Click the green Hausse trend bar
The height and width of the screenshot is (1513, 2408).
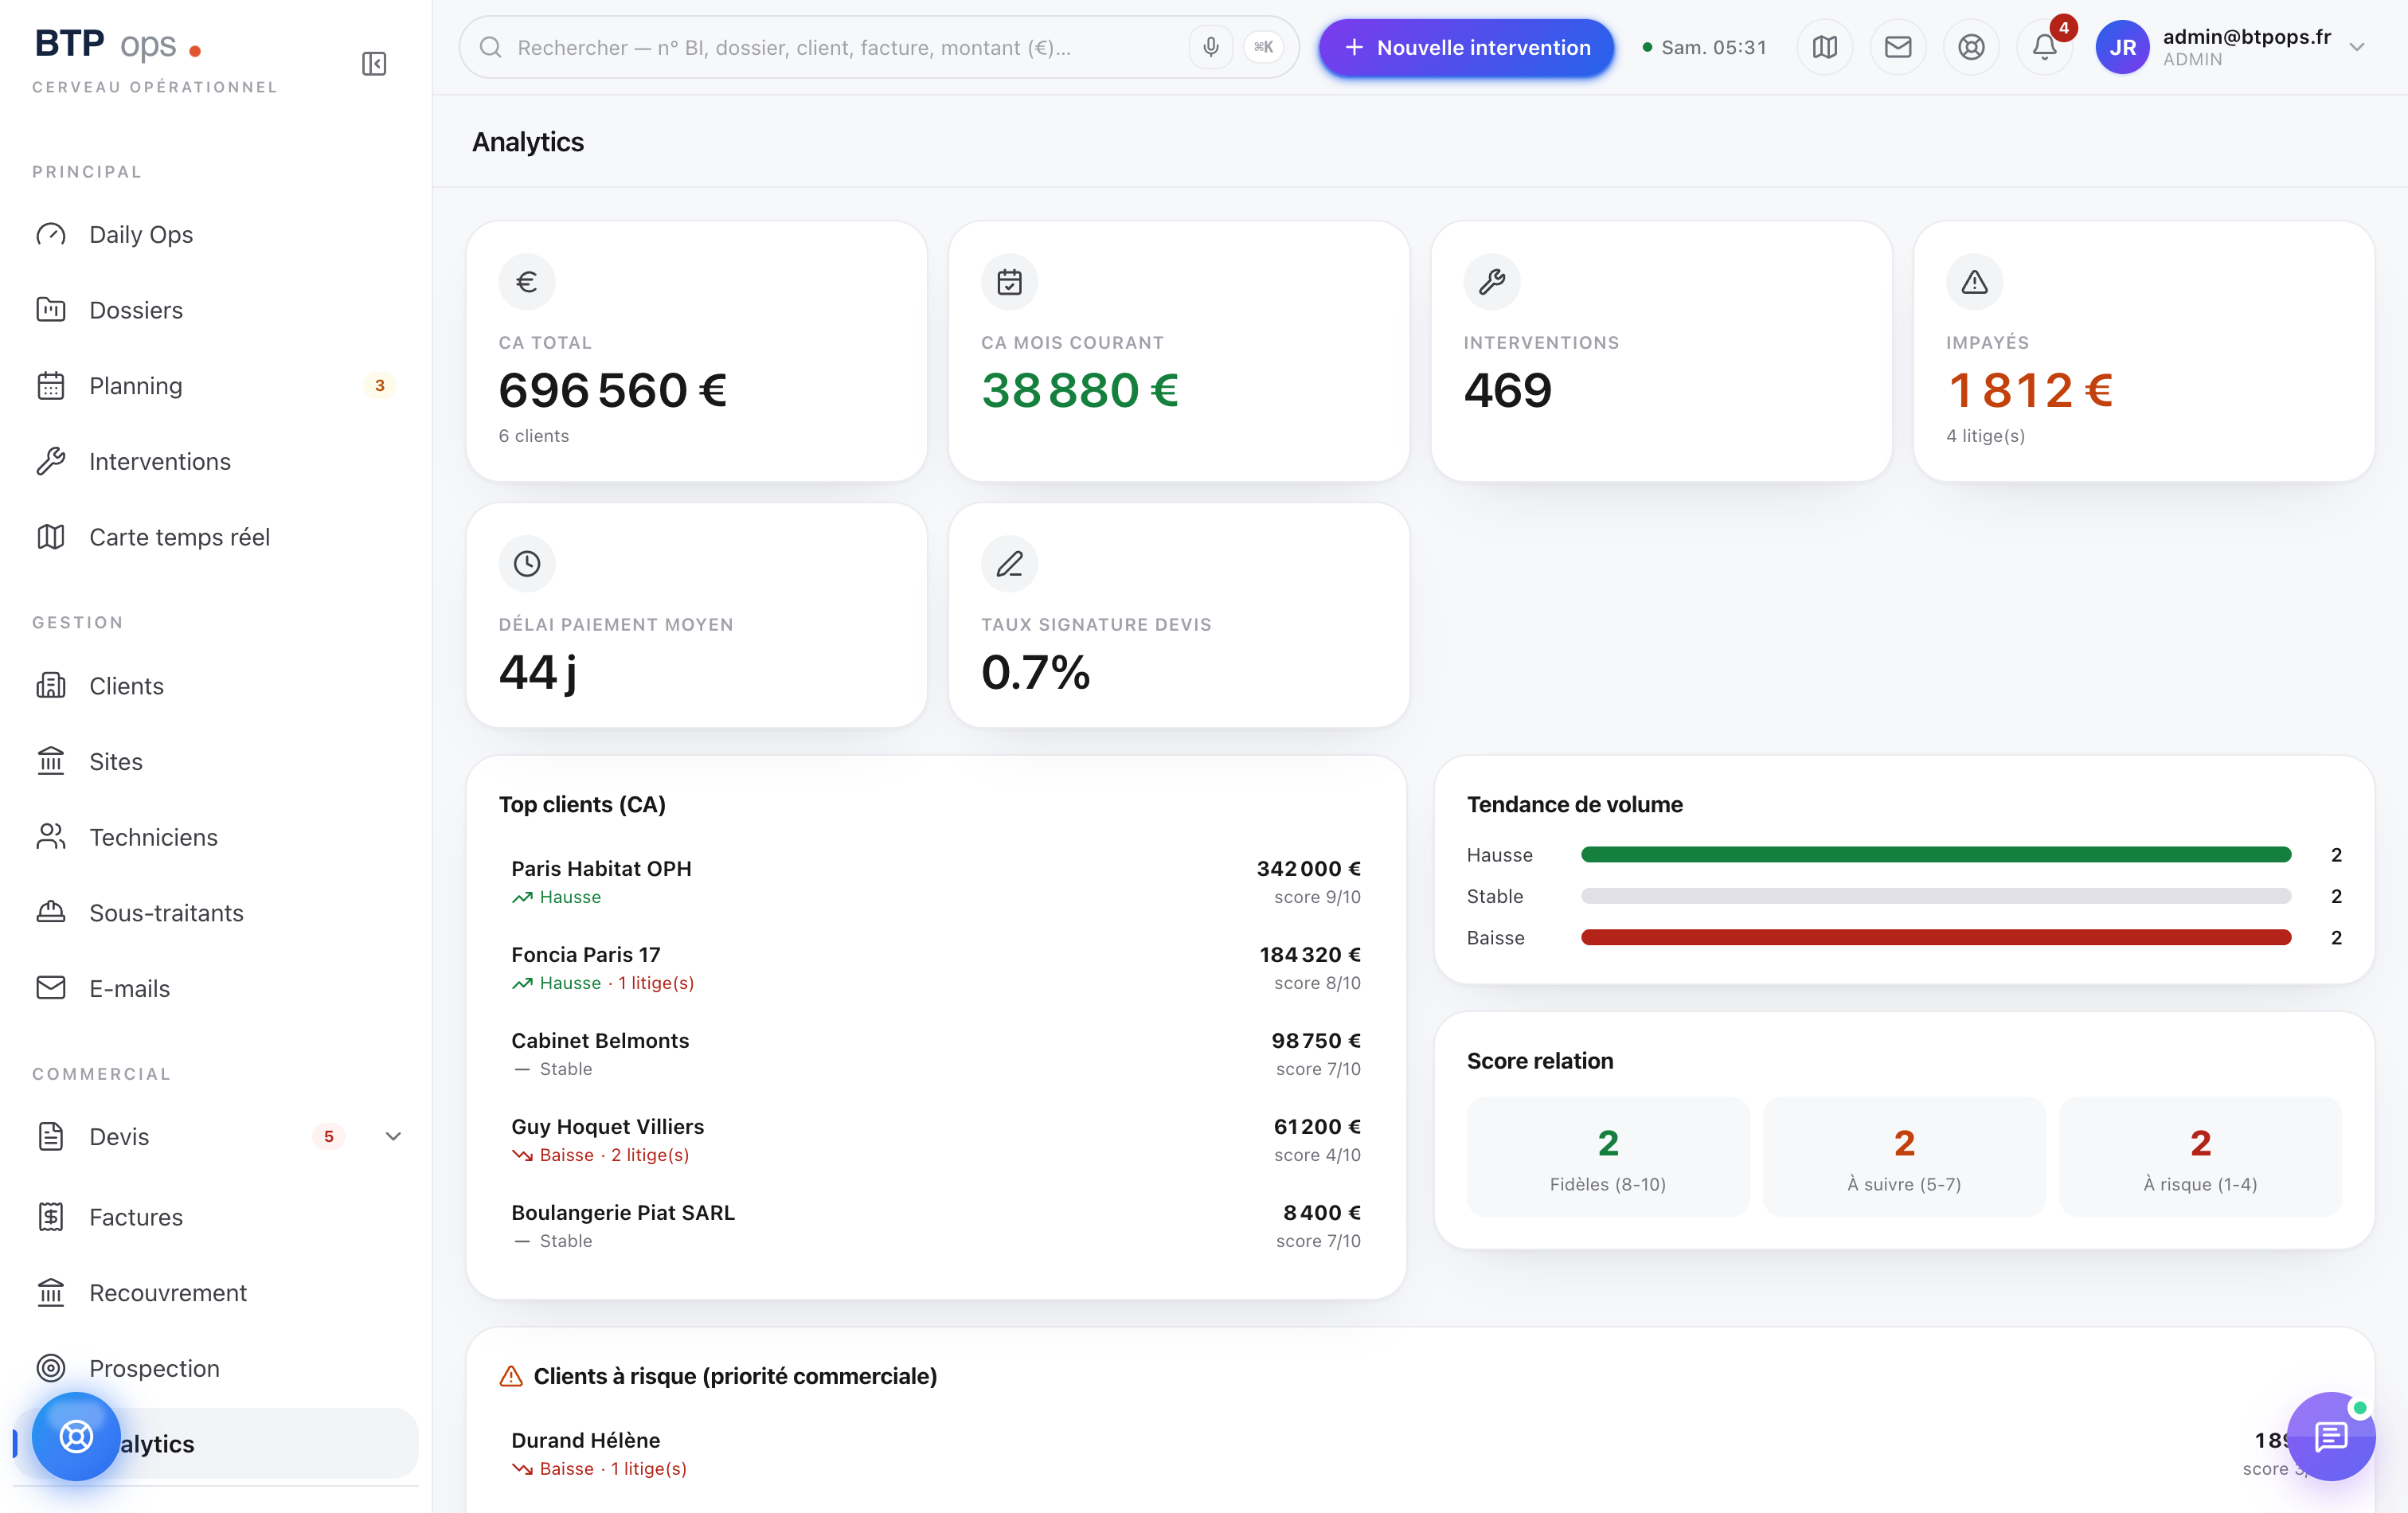tap(1936, 854)
